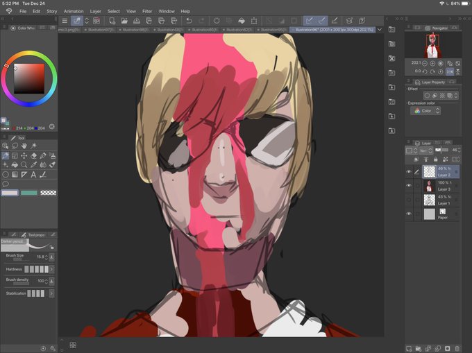Select the Hand move tool
The width and height of the screenshot is (472, 353).
(24, 146)
